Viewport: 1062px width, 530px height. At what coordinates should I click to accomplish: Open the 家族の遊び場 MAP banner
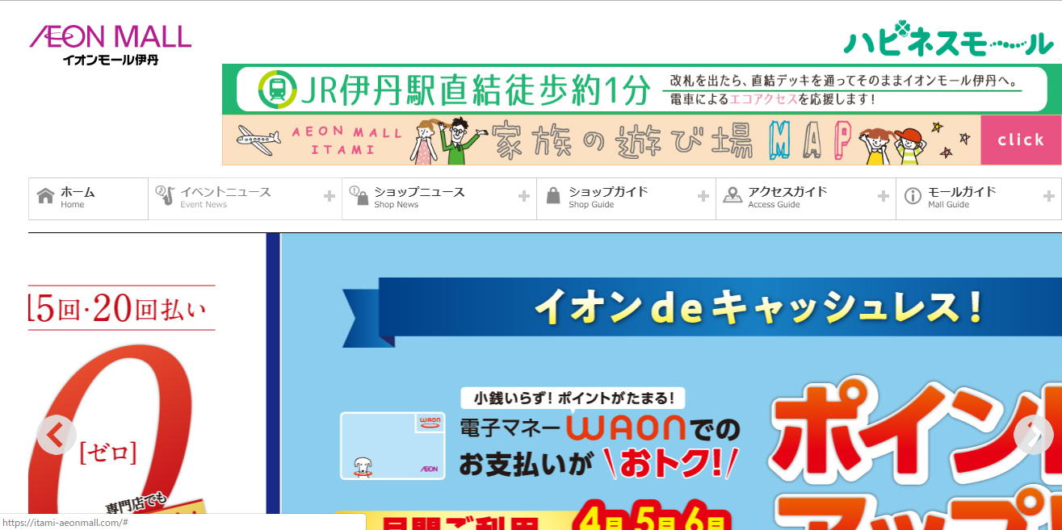[642, 140]
